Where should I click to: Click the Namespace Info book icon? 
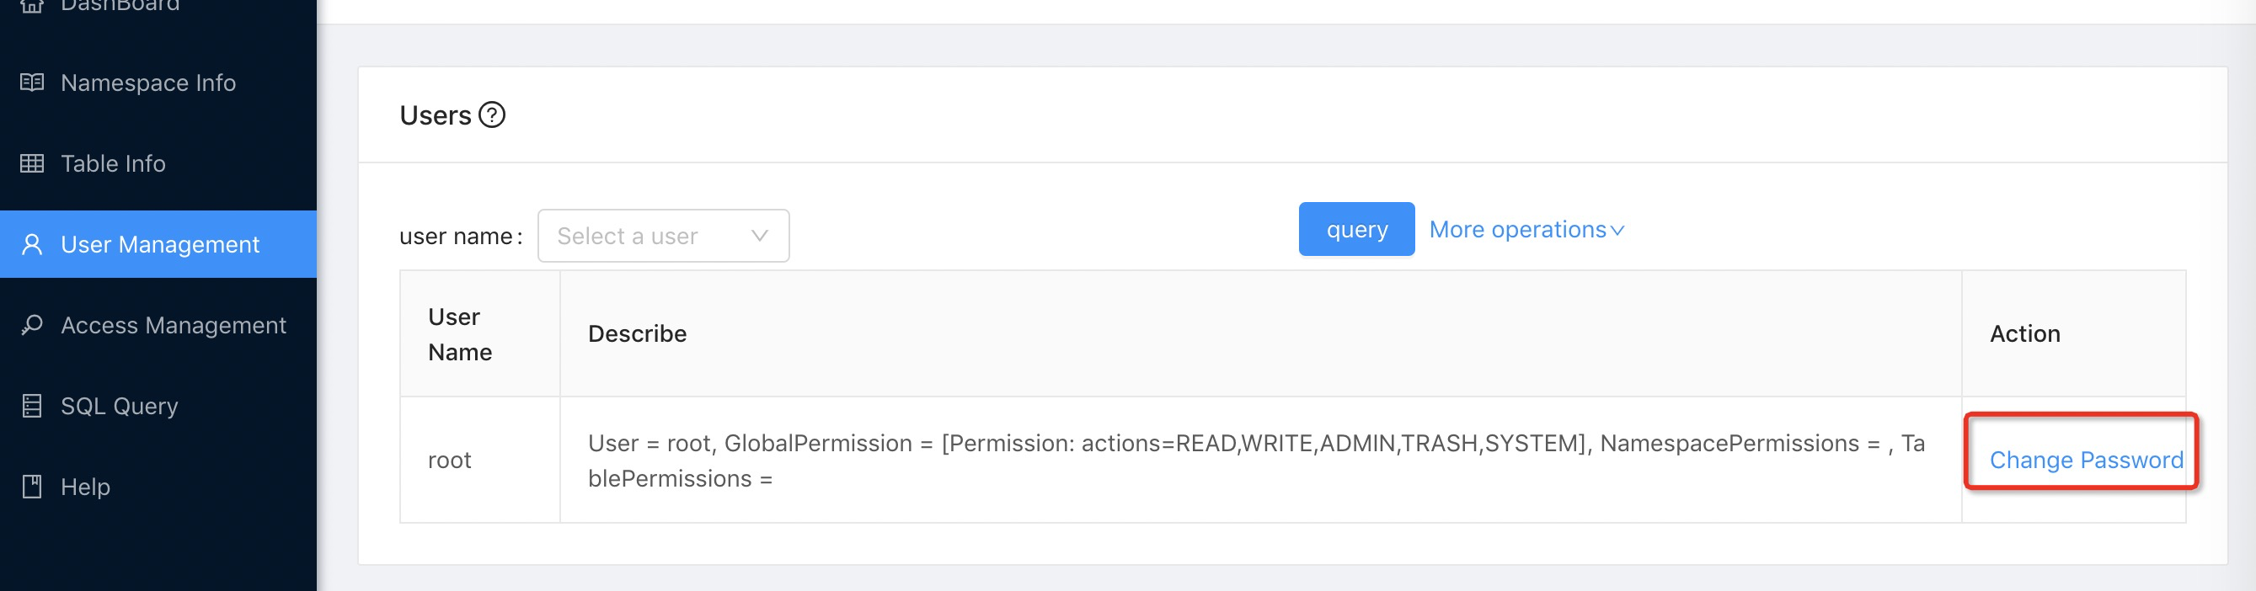(x=31, y=83)
